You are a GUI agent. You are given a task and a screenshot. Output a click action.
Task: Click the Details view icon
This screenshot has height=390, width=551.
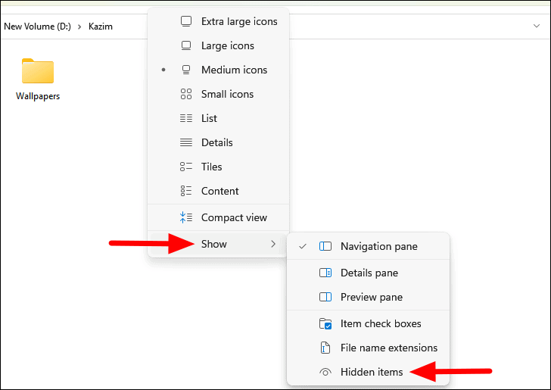[x=186, y=142]
